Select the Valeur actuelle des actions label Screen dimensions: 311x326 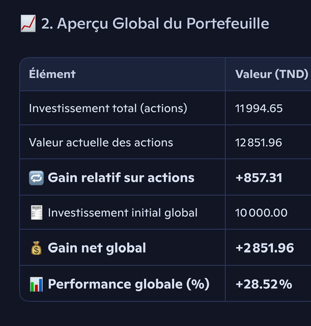[x=101, y=143]
